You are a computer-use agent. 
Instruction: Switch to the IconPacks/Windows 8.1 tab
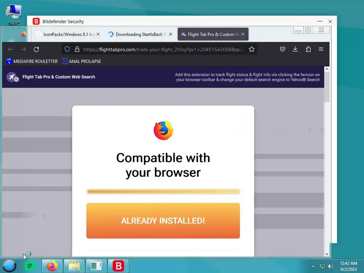tap(67, 34)
